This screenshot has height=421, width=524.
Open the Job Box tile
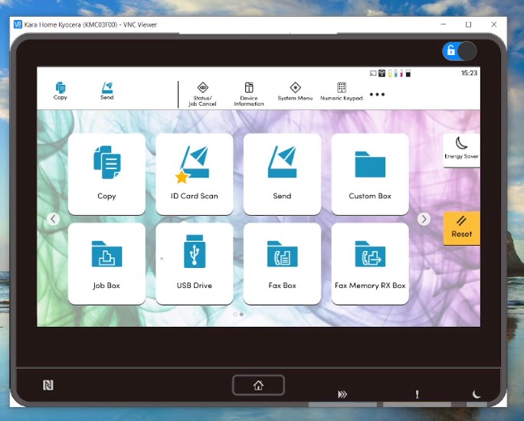(106, 264)
